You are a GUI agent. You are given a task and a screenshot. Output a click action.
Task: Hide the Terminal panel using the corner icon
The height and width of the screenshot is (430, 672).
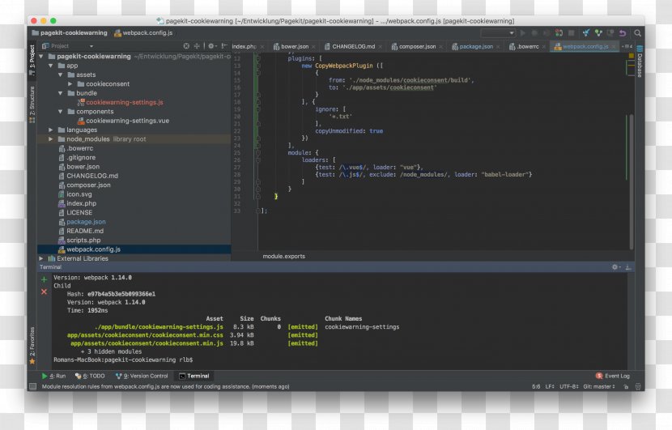627,267
